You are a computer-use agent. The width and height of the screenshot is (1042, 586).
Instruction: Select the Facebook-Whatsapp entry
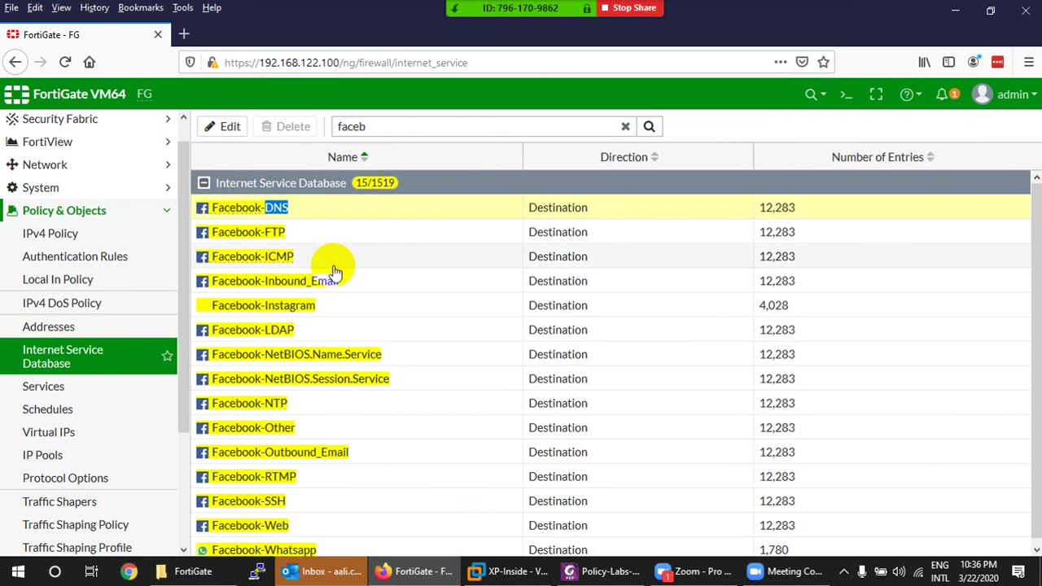click(264, 549)
